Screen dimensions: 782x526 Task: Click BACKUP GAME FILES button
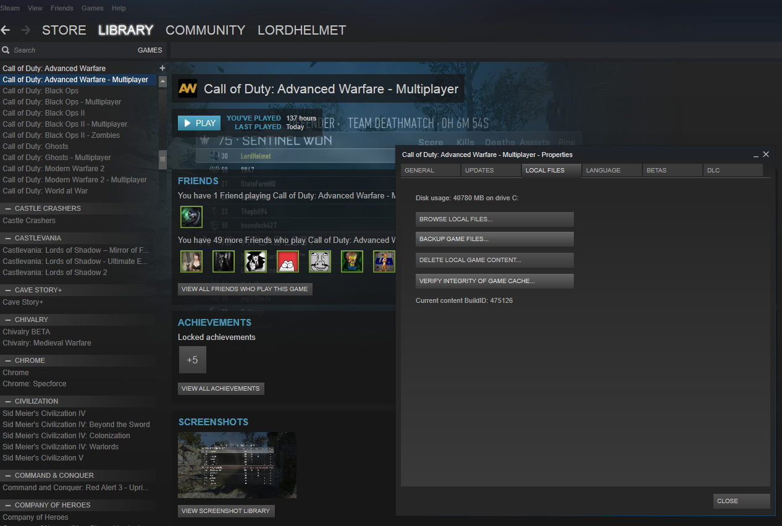click(x=495, y=239)
